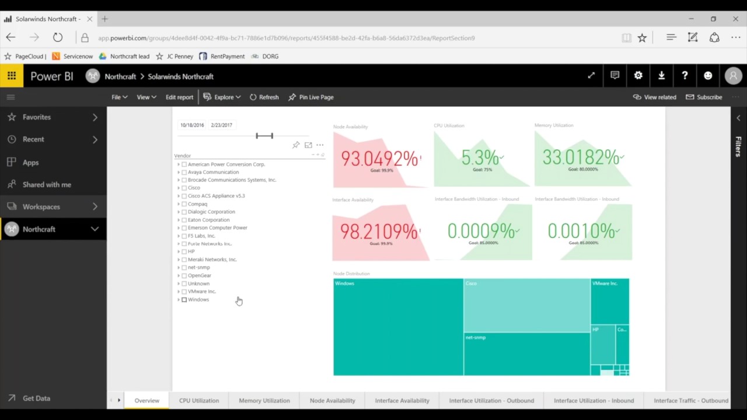
Task: Open browser reading view icon
Action: 626,38
